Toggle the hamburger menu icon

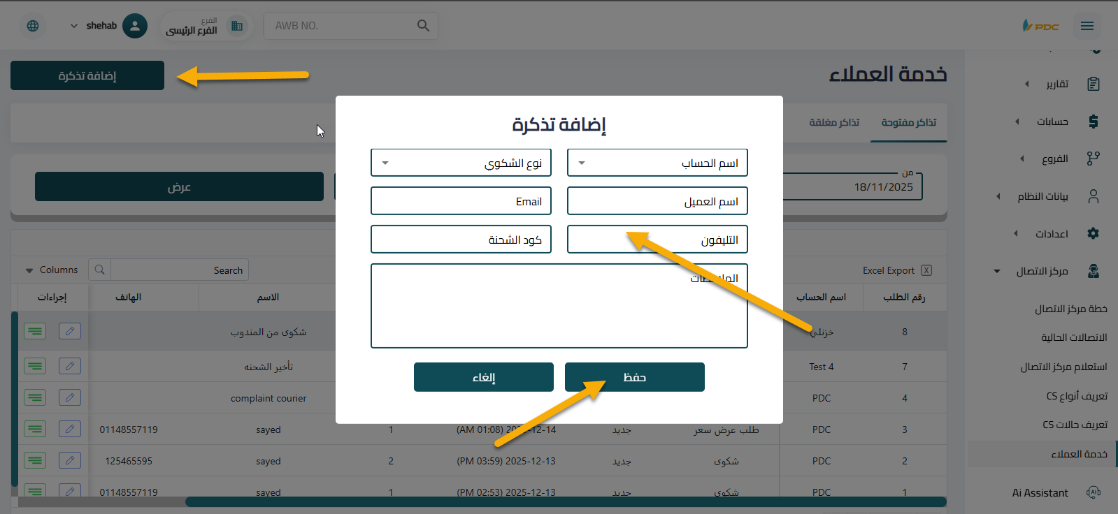[1087, 26]
